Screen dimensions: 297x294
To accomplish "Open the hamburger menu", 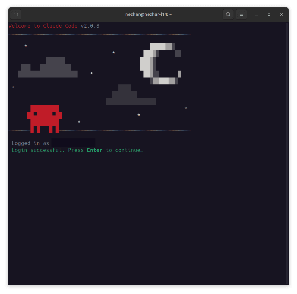I will (x=241, y=14).
